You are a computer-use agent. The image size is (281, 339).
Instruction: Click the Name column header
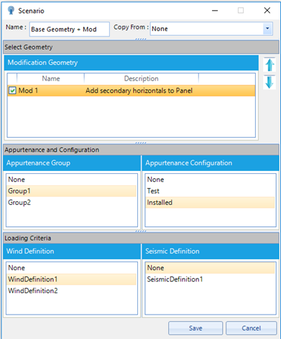(51, 79)
